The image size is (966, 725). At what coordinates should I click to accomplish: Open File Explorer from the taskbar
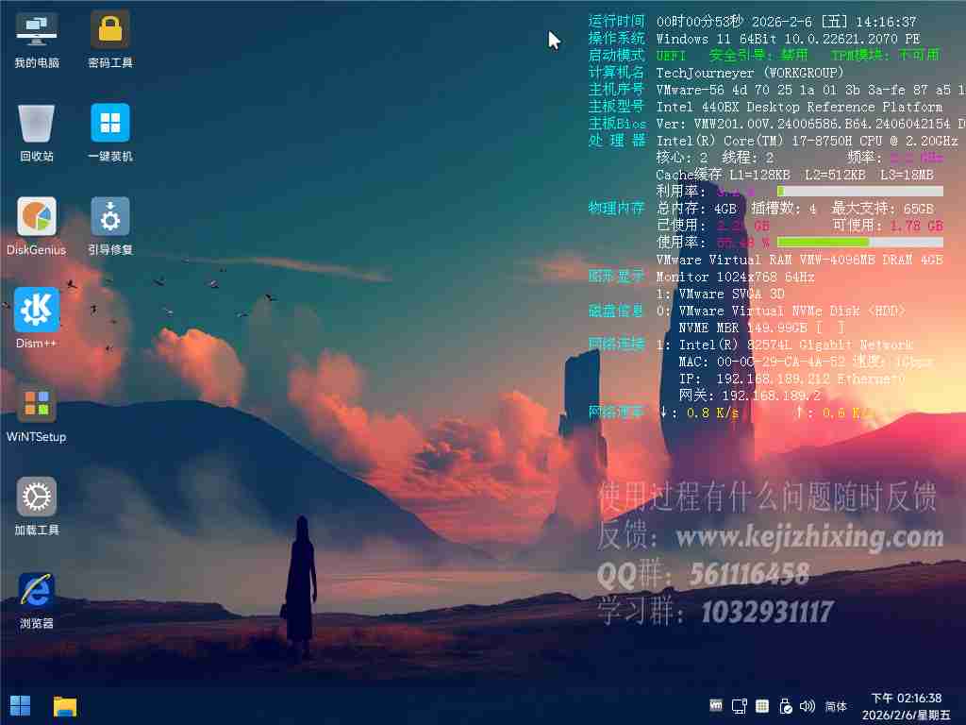(64, 705)
